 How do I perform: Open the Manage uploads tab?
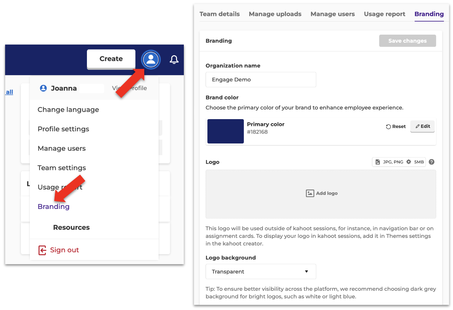(x=275, y=14)
